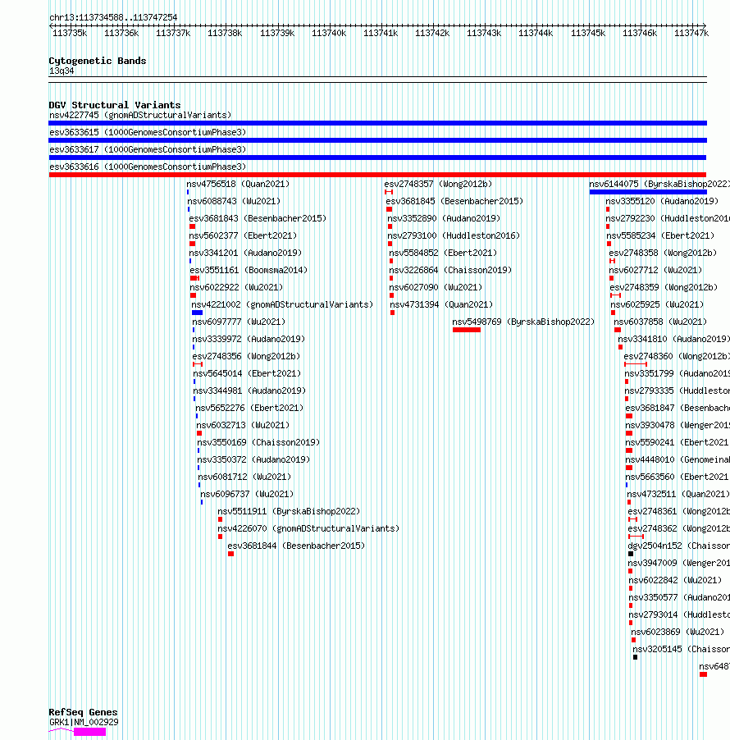The image size is (730, 740).
Task: Open esv3633617 1000Genomes variant label
Action: click(148, 149)
